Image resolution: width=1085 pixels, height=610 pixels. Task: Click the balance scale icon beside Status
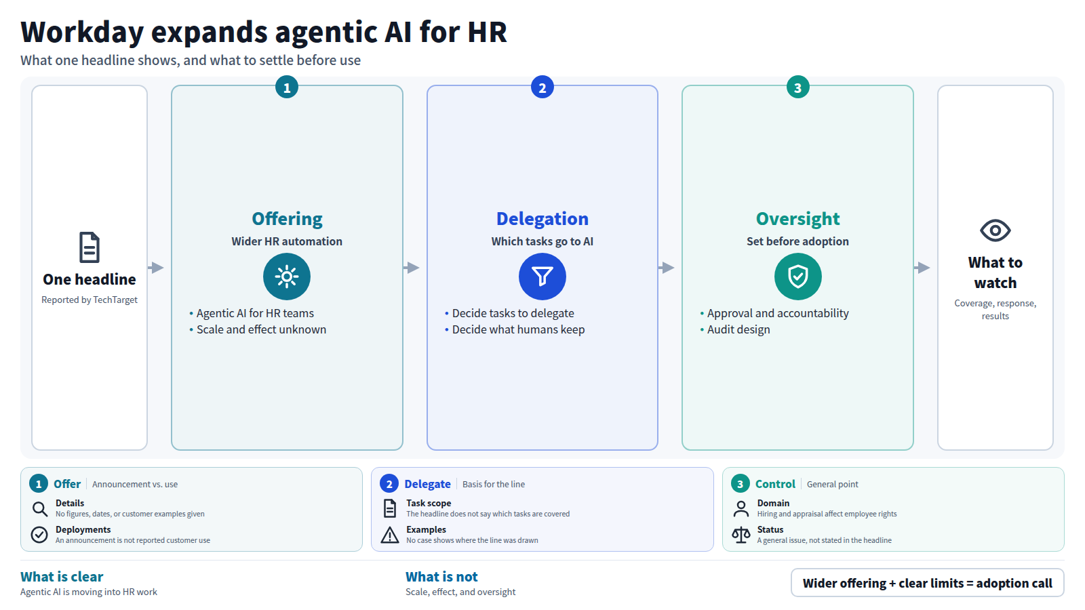coord(741,535)
